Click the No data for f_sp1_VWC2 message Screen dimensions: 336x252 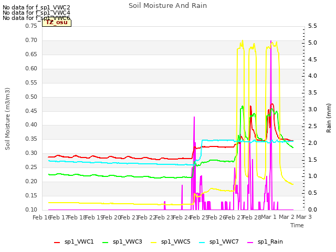click(36, 7)
